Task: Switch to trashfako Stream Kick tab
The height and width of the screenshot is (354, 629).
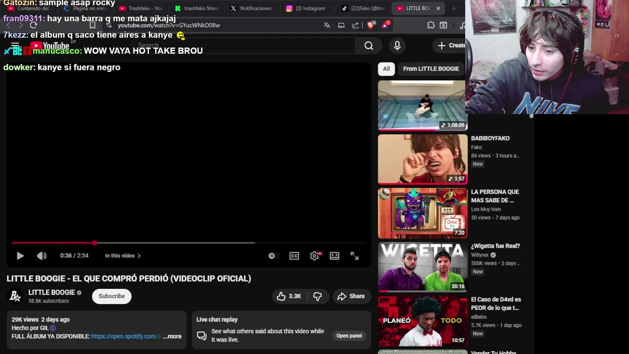Action: (x=197, y=8)
